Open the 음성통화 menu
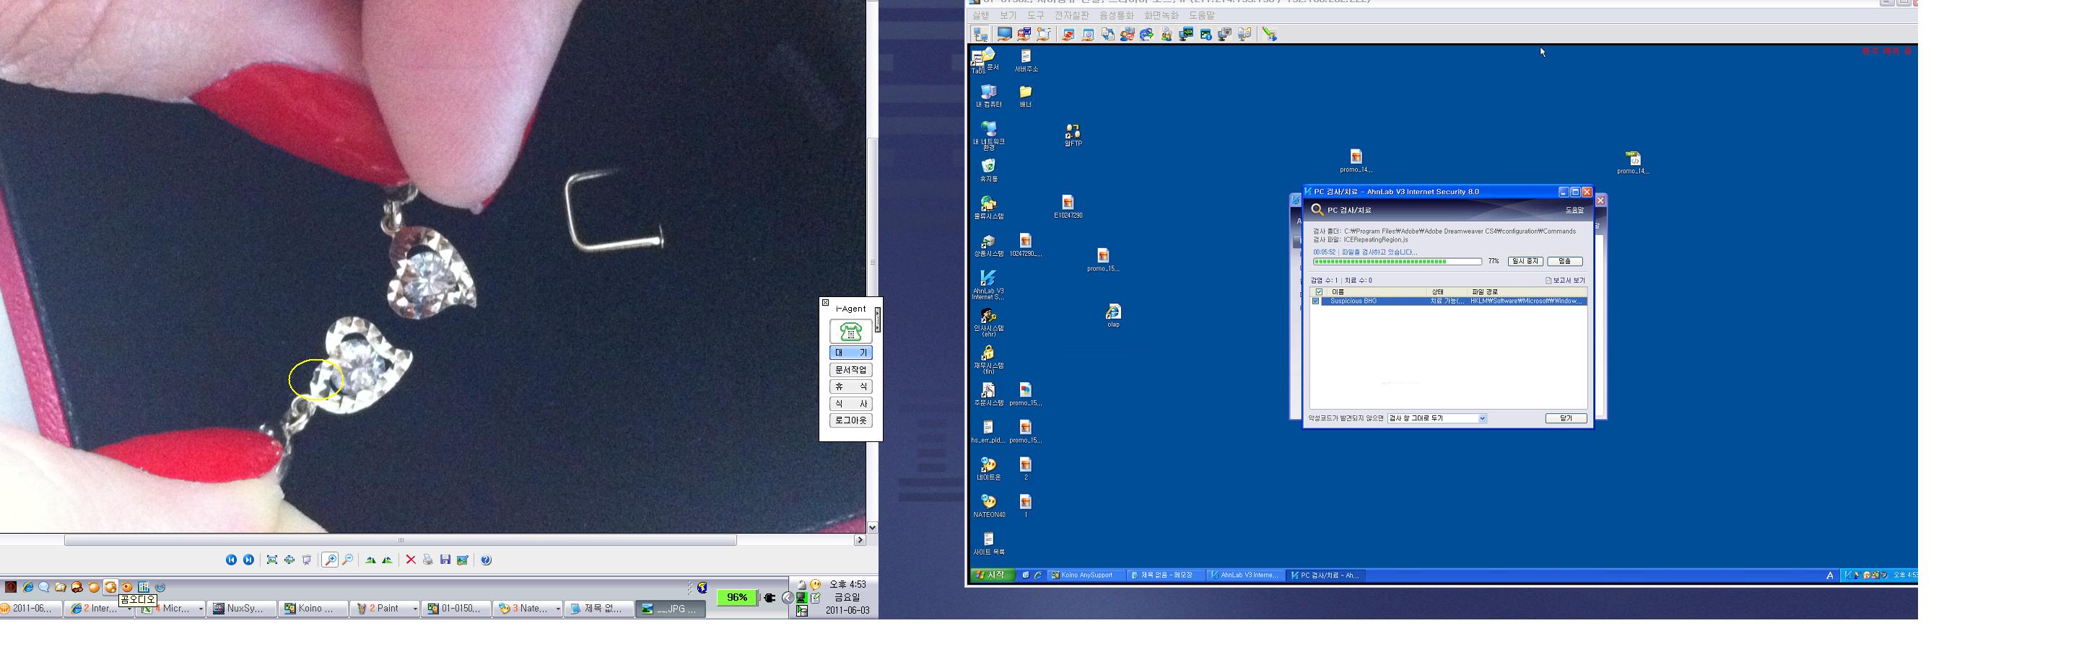The height and width of the screenshot is (649, 2079). click(1116, 15)
